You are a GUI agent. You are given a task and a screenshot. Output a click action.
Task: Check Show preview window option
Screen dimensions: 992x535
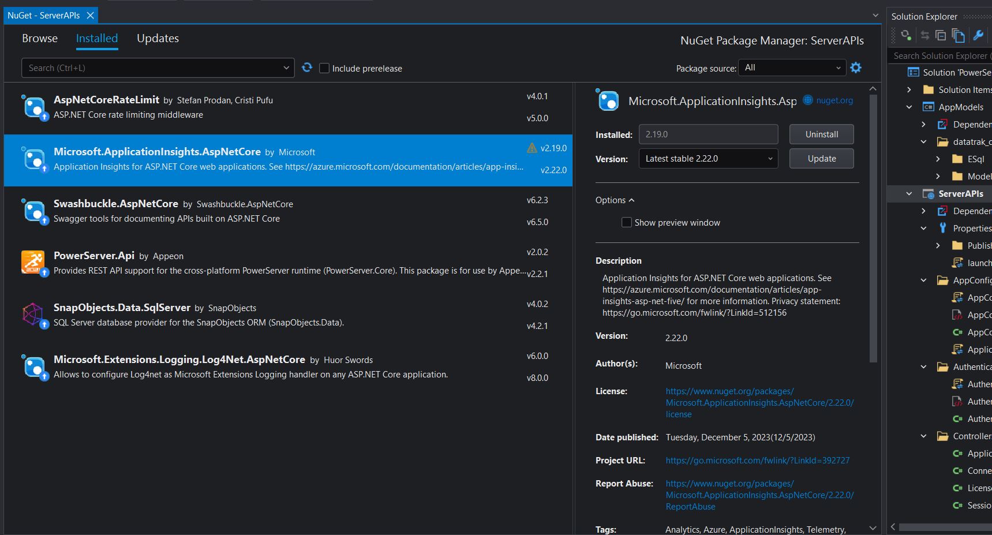pyautogui.click(x=626, y=222)
